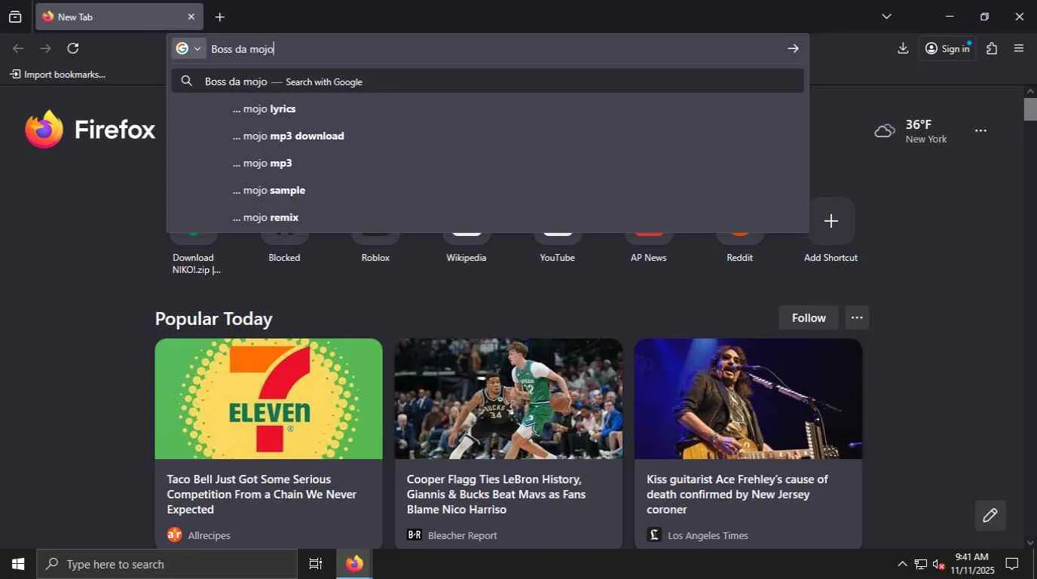The image size is (1037, 579).
Task: Open the weather widget options menu
Action: 980,130
